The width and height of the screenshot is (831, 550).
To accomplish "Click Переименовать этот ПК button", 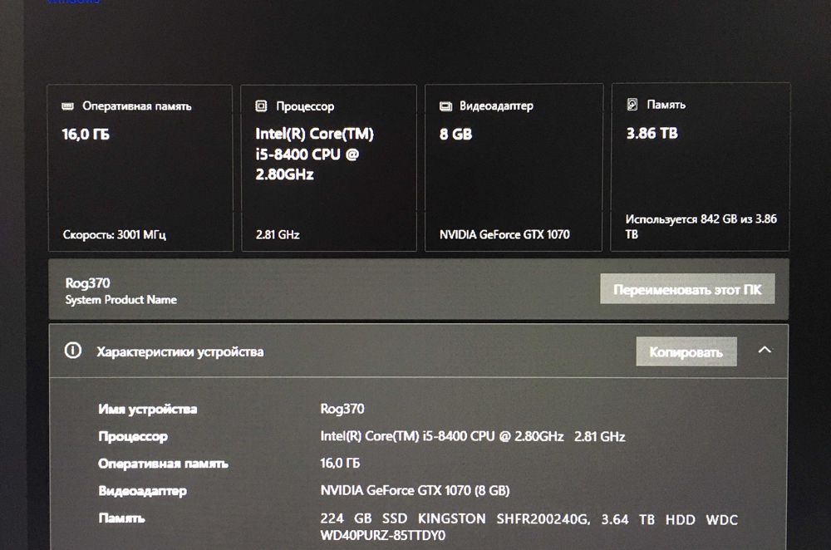I will pyautogui.click(x=687, y=289).
